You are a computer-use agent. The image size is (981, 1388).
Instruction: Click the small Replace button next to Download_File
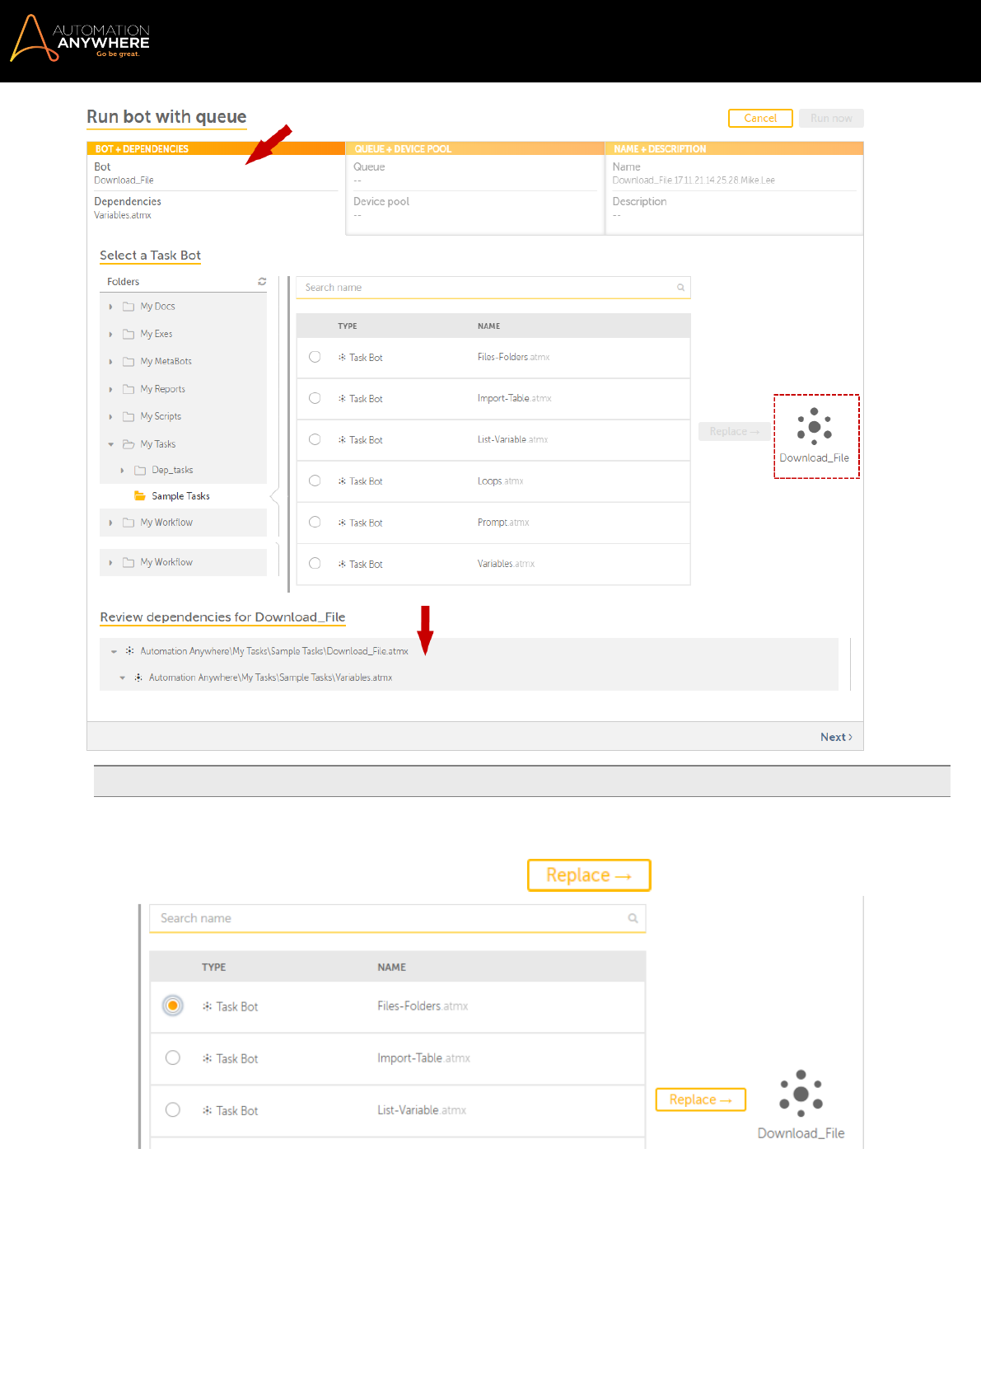[x=701, y=1100]
